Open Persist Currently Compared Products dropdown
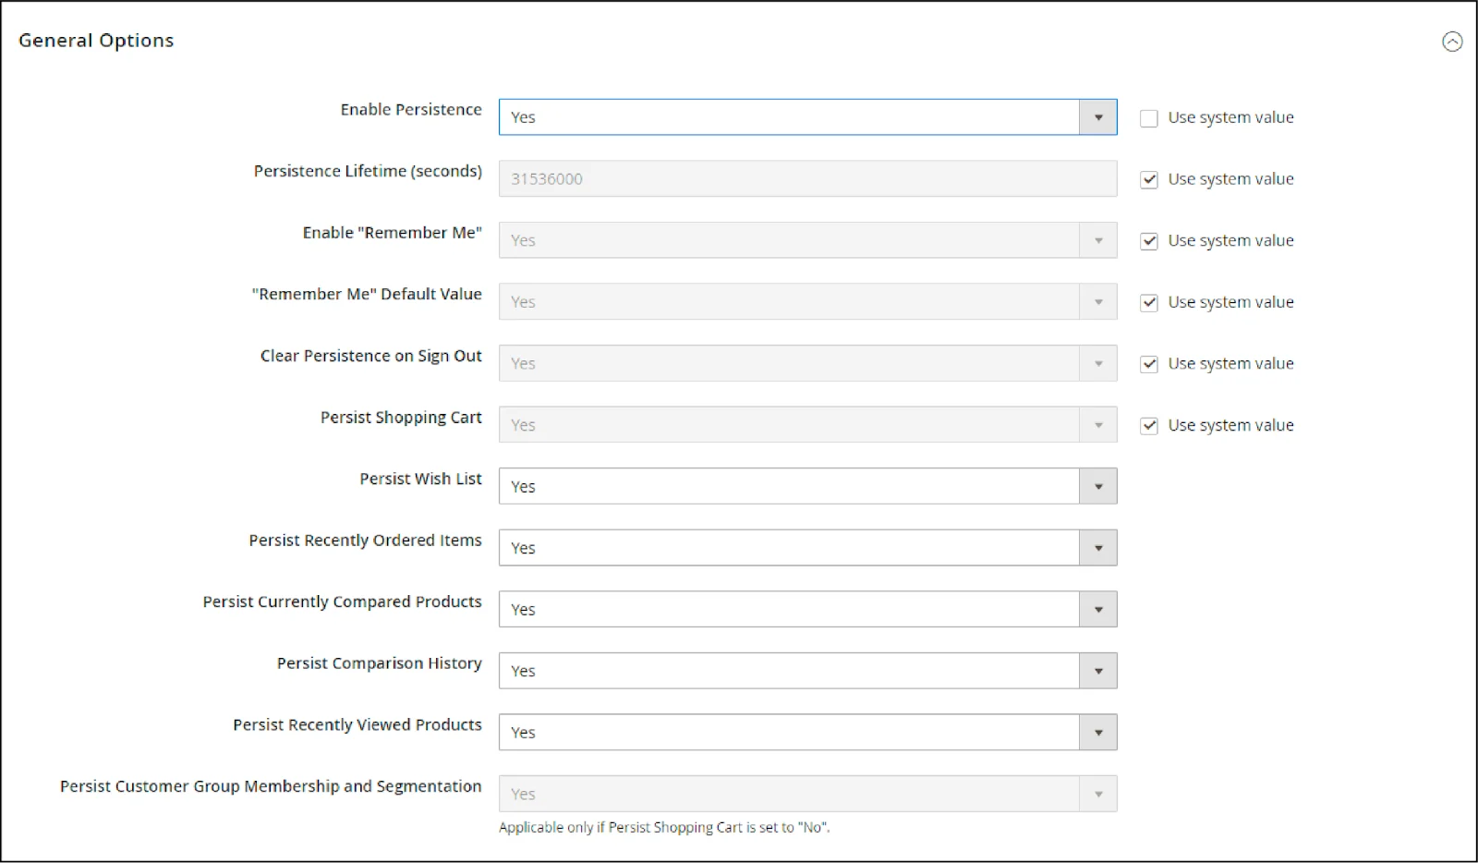This screenshot has width=1478, height=863. 807,609
